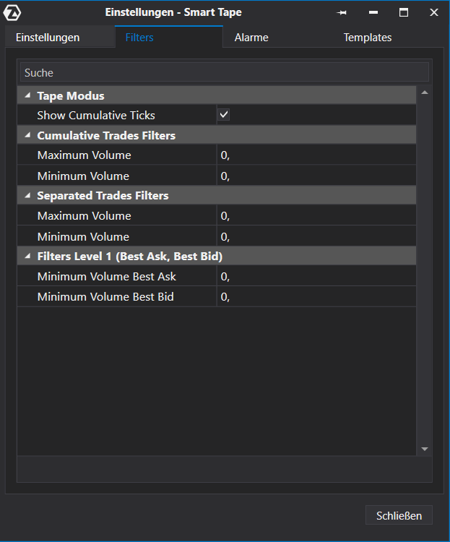
Task: Maximize the settings window
Action: click(x=404, y=13)
